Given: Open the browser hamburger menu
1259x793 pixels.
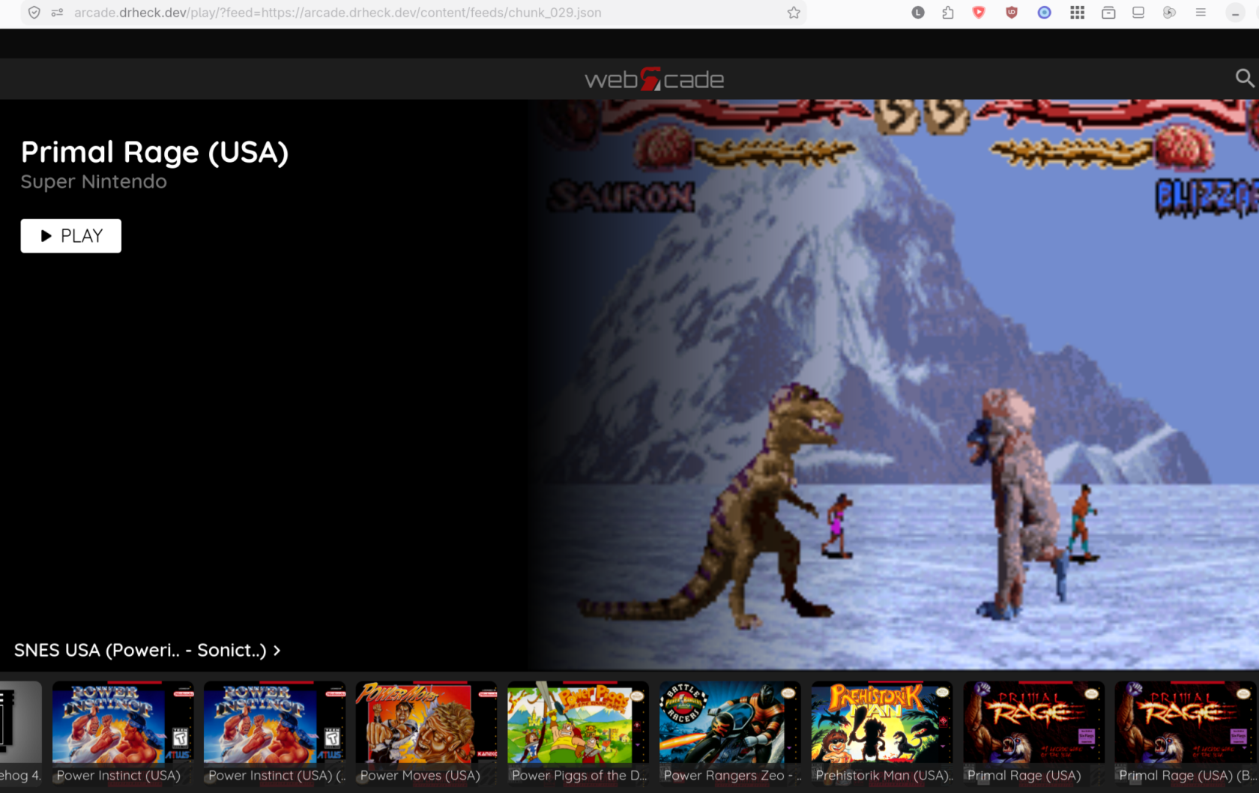Looking at the screenshot, I should click(1201, 13).
